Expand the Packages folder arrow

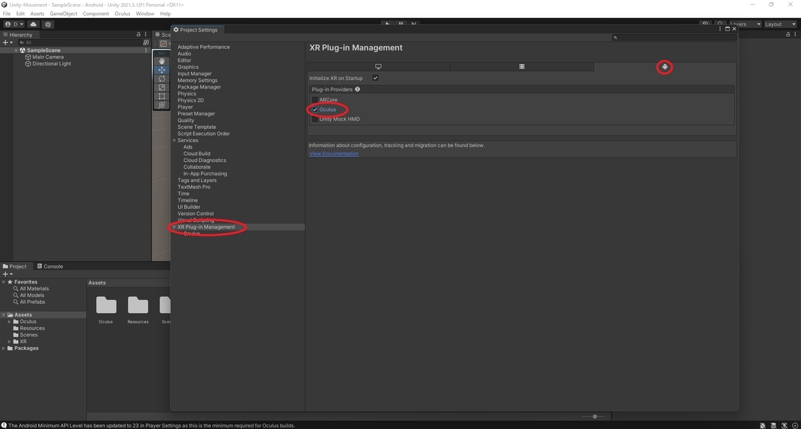3,348
